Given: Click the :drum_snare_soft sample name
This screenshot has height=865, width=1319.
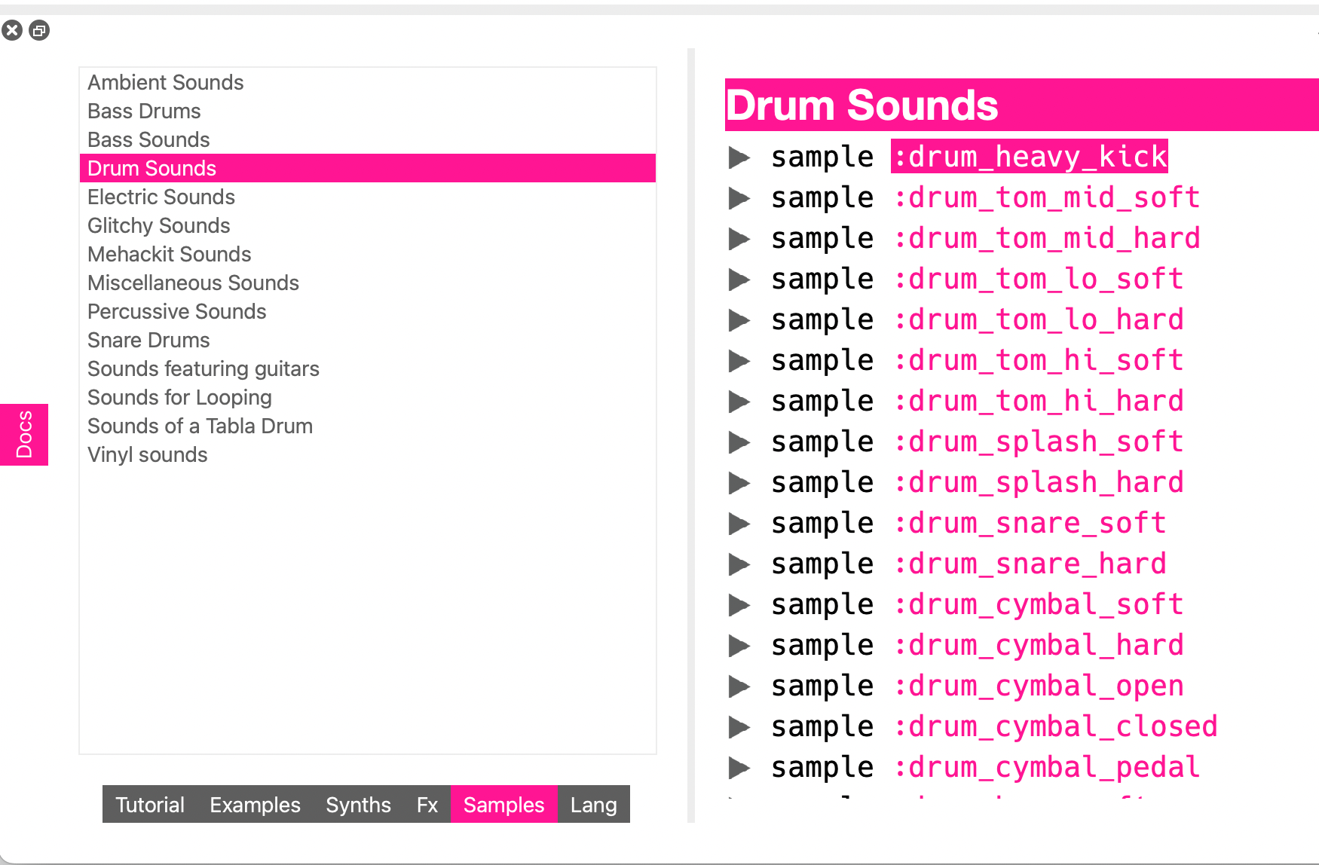Looking at the screenshot, I should [x=1030, y=523].
